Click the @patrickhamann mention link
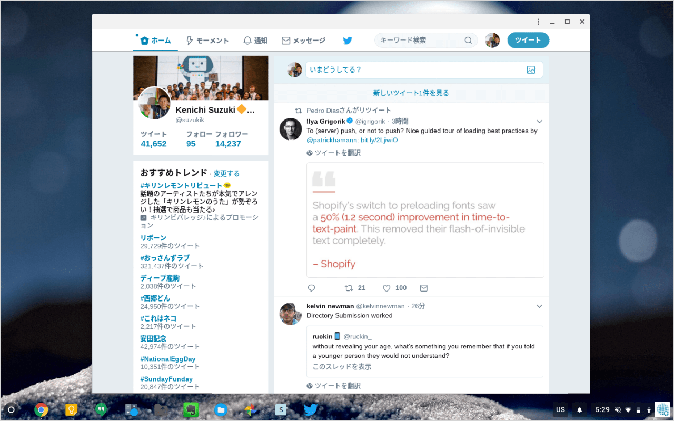The image size is (674, 421). (332, 140)
